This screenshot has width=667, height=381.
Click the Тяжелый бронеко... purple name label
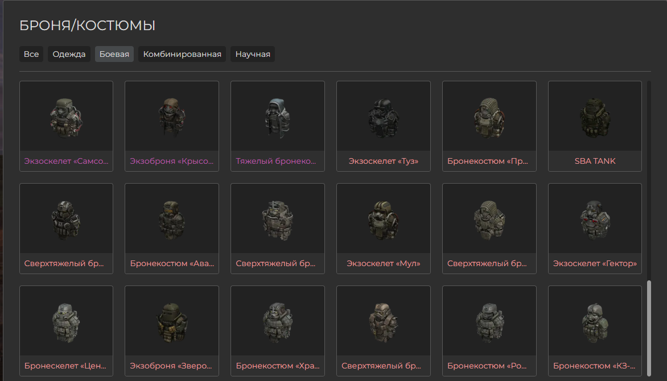coord(276,161)
